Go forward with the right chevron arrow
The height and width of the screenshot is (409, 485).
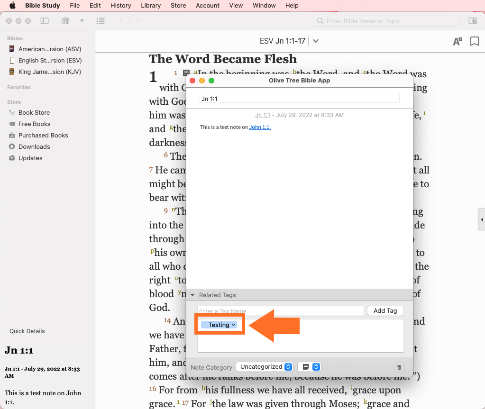point(138,21)
